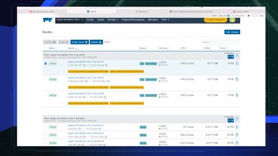Open the Cluster nav item
The height and width of the screenshot is (156, 278).
pos(90,19)
